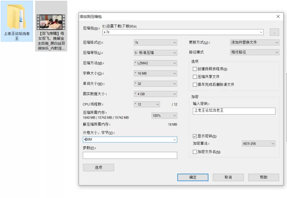Click the split volume size 400M field
The height and width of the screenshot is (198, 287).
(x=130, y=140)
